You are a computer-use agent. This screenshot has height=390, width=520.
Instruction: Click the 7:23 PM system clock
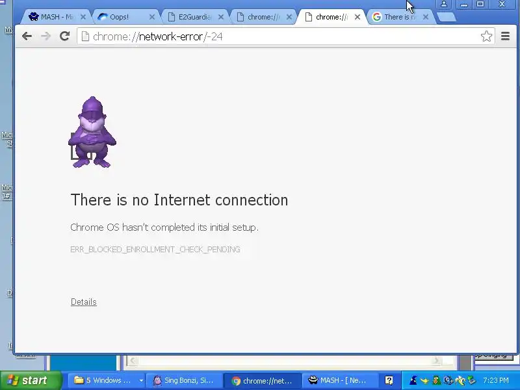pyautogui.click(x=495, y=380)
